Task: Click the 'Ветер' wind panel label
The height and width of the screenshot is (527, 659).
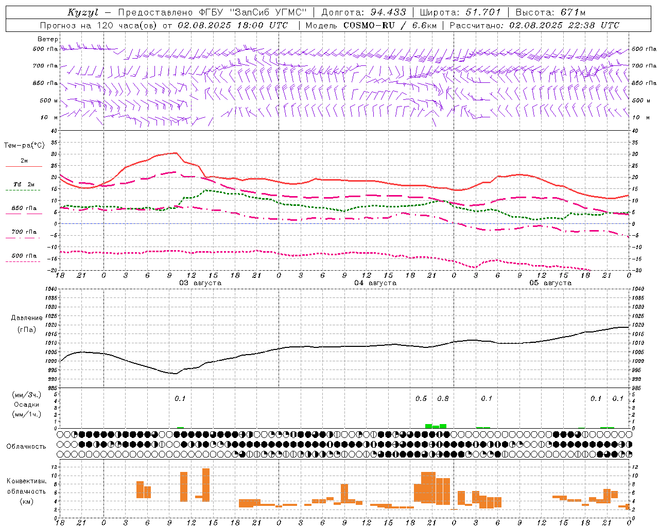Action: click(x=48, y=39)
